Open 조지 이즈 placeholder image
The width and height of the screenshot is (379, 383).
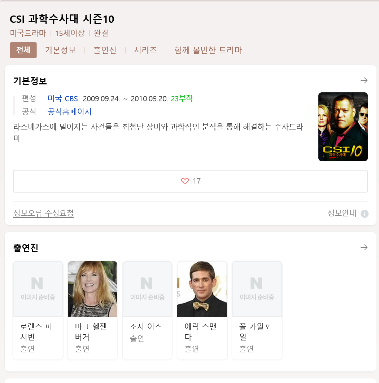[147, 289]
